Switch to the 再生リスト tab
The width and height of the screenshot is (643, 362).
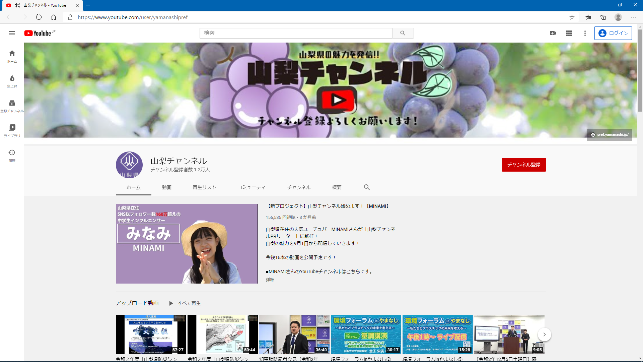[204, 187]
